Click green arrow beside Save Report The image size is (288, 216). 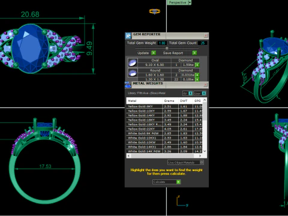coord(194,53)
